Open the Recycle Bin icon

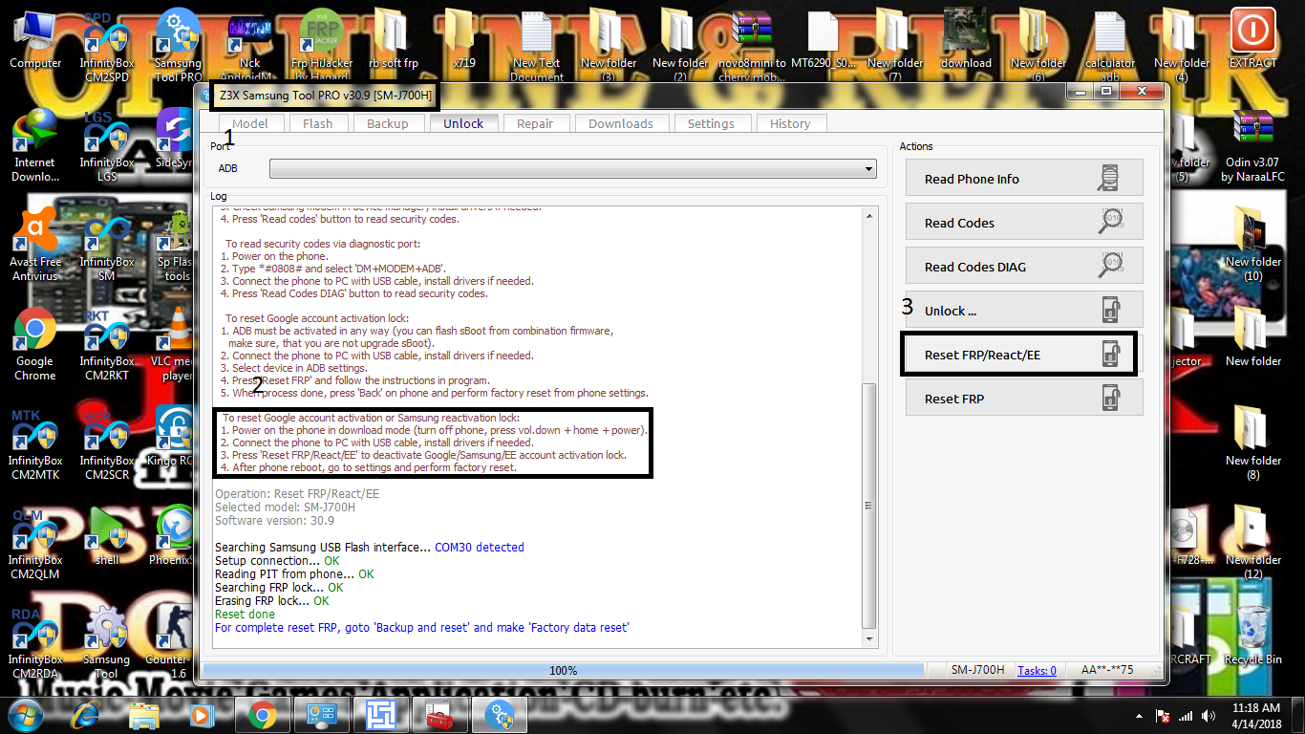point(1252,634)
